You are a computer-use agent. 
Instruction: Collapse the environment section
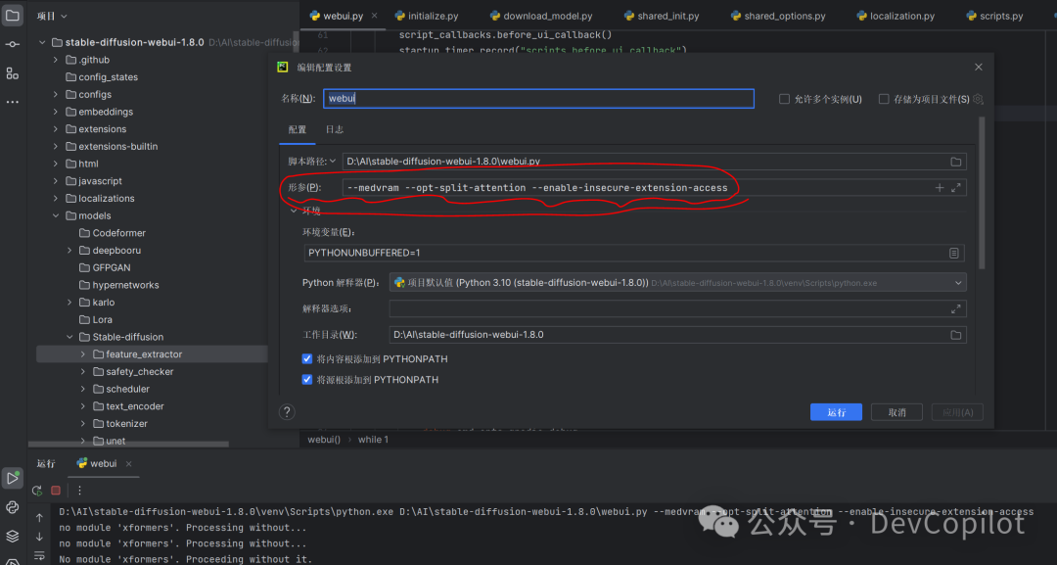pos(294,212)
